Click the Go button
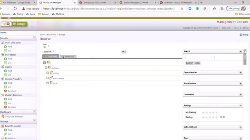Viewport: 250px width, 140px height. 123,52
